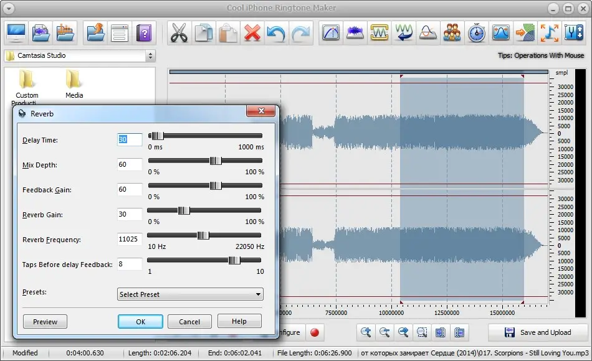This screenshot has height=361, width=592.
Task: Adjust the Delay Time slider handle
Action: (x=158, y=136)
